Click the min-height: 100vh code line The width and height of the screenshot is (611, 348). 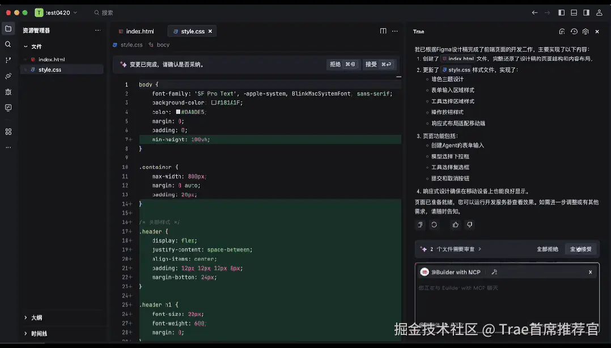270,139
